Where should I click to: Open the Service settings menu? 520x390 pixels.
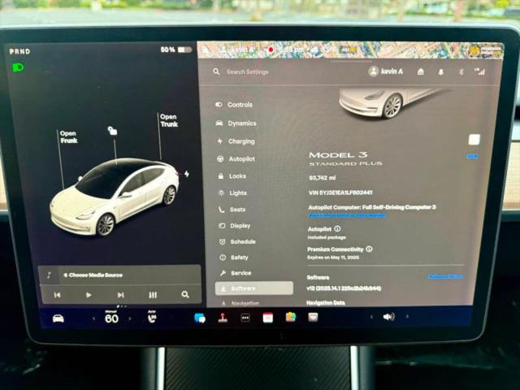pos(236,273)
